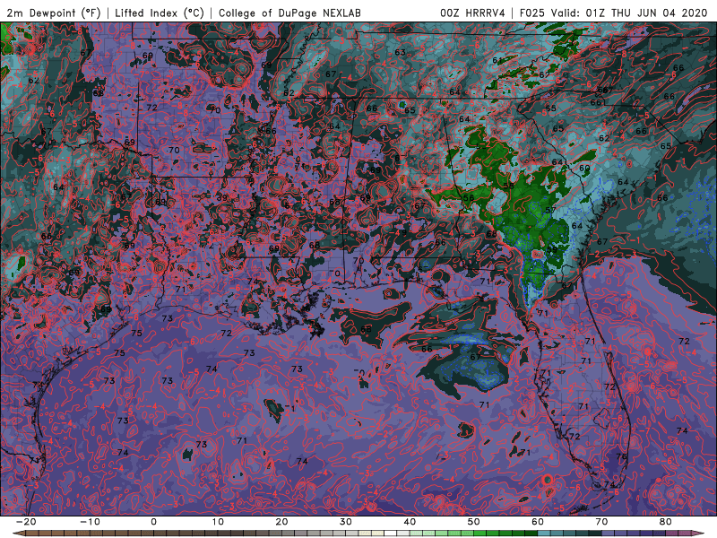Click the 76 dewpoint value in south Florida
Image resolution: width=717 pixels, height=538 pixels.
(621, 456)
